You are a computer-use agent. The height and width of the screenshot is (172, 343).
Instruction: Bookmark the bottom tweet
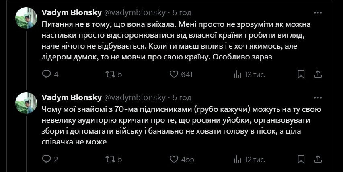(x=301, y=159)
